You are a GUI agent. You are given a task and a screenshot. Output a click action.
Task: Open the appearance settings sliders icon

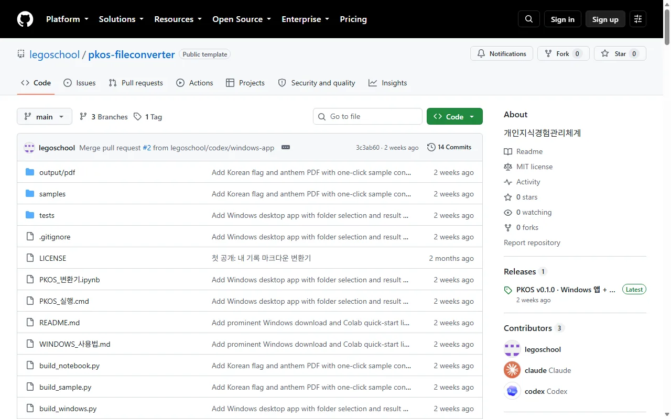point(638,19)
